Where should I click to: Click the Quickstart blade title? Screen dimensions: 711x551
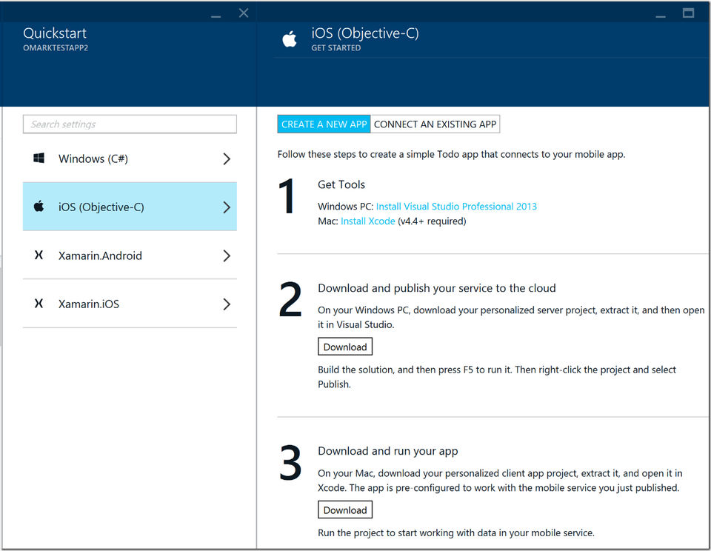click(x=54, y=33)
